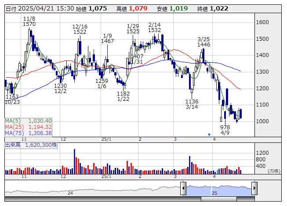Click the 終値 1,022 closing price
This screenshot has height=206, width=287.
tap(213, 9)
